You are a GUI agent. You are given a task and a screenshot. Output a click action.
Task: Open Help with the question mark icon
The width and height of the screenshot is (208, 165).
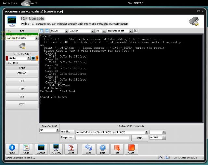103,148
